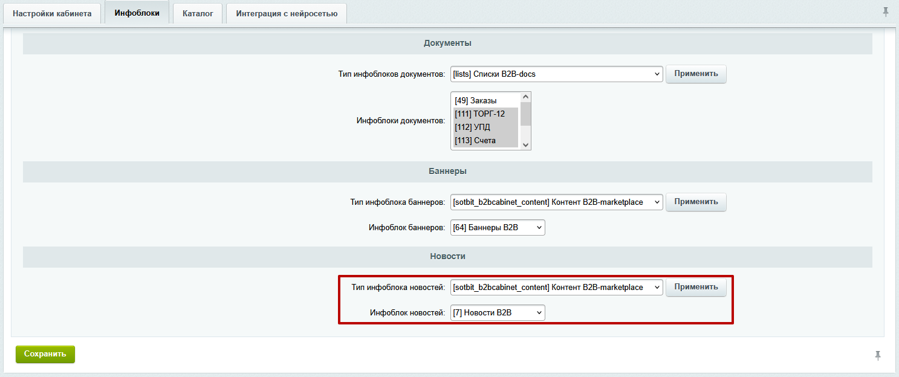Expand the Инфоблок баннеров dropdown
Viewport: 899px width, 377px height.
point(498,228)
